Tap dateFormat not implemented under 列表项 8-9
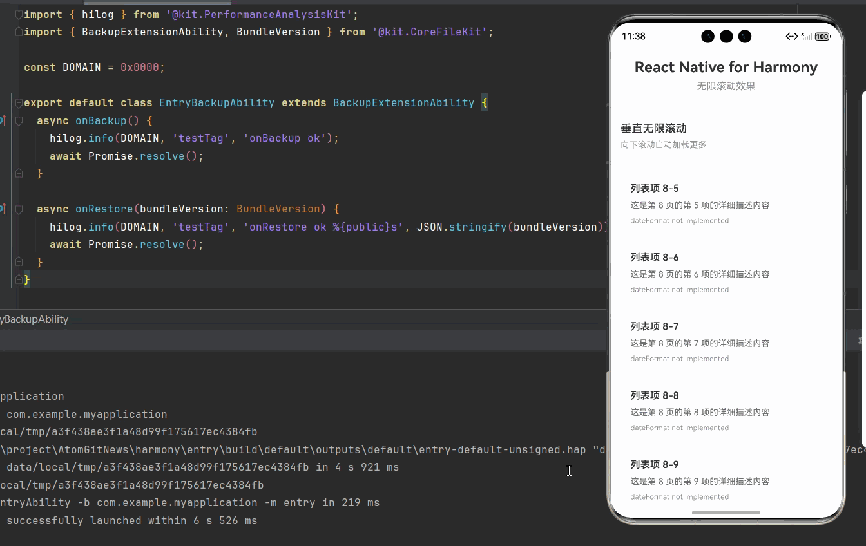 coord(679,497)
